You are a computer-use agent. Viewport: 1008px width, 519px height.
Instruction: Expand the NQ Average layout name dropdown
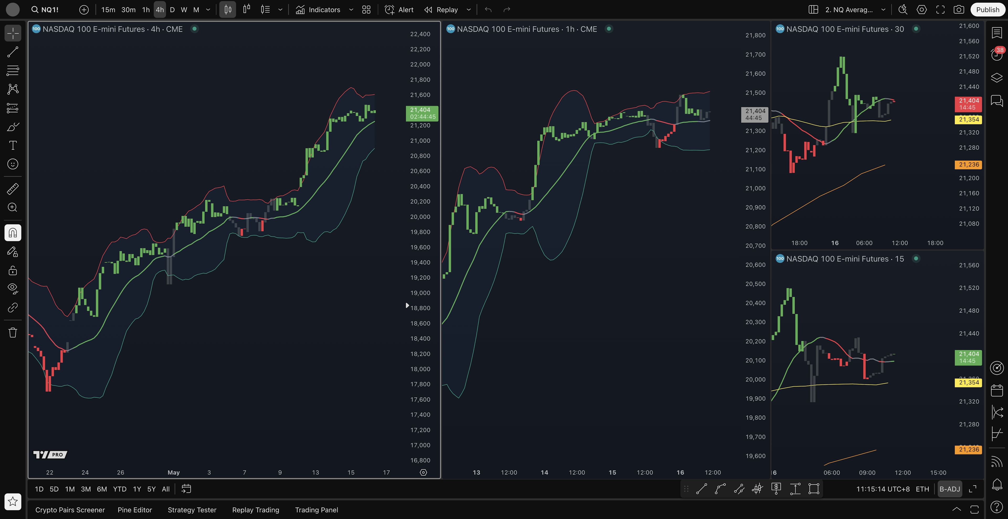tap(883, 10)
